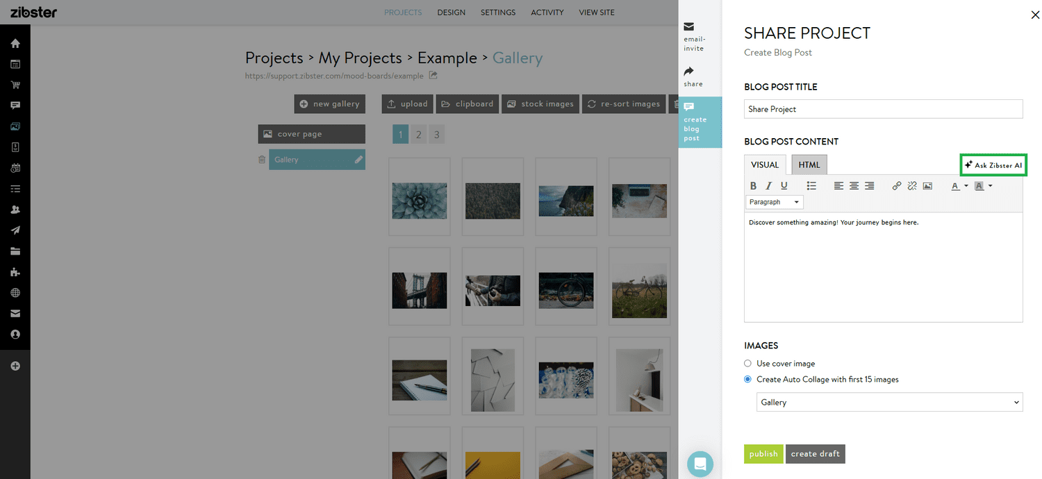The width and height of the screenshot is (1042, 479).
Task: Open the shopping cart icon in the left sidebar
Action: [15, 85]
